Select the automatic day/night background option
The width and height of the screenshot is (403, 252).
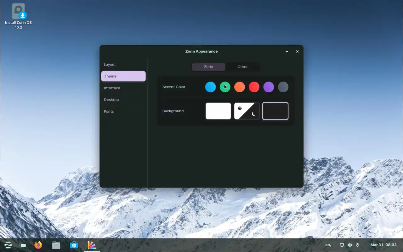(247, 111)
